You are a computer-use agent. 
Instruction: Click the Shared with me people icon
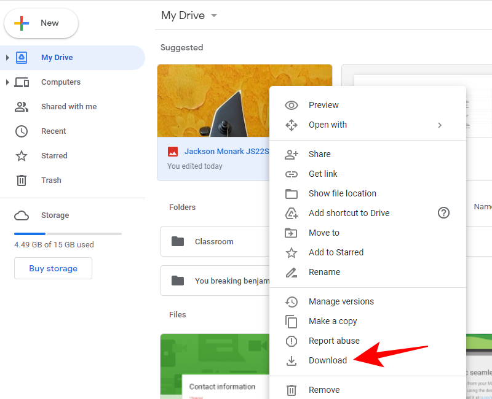click(22, 107)
